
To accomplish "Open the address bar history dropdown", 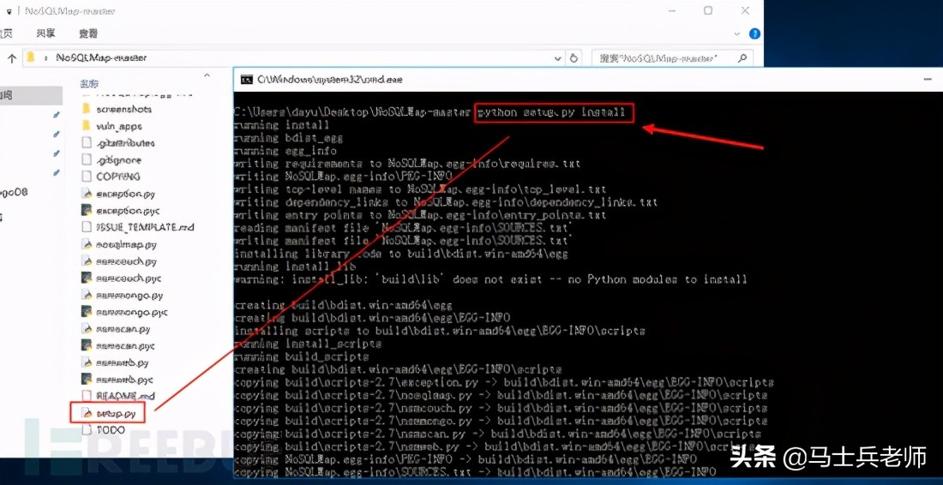I will tap(557, 58).
